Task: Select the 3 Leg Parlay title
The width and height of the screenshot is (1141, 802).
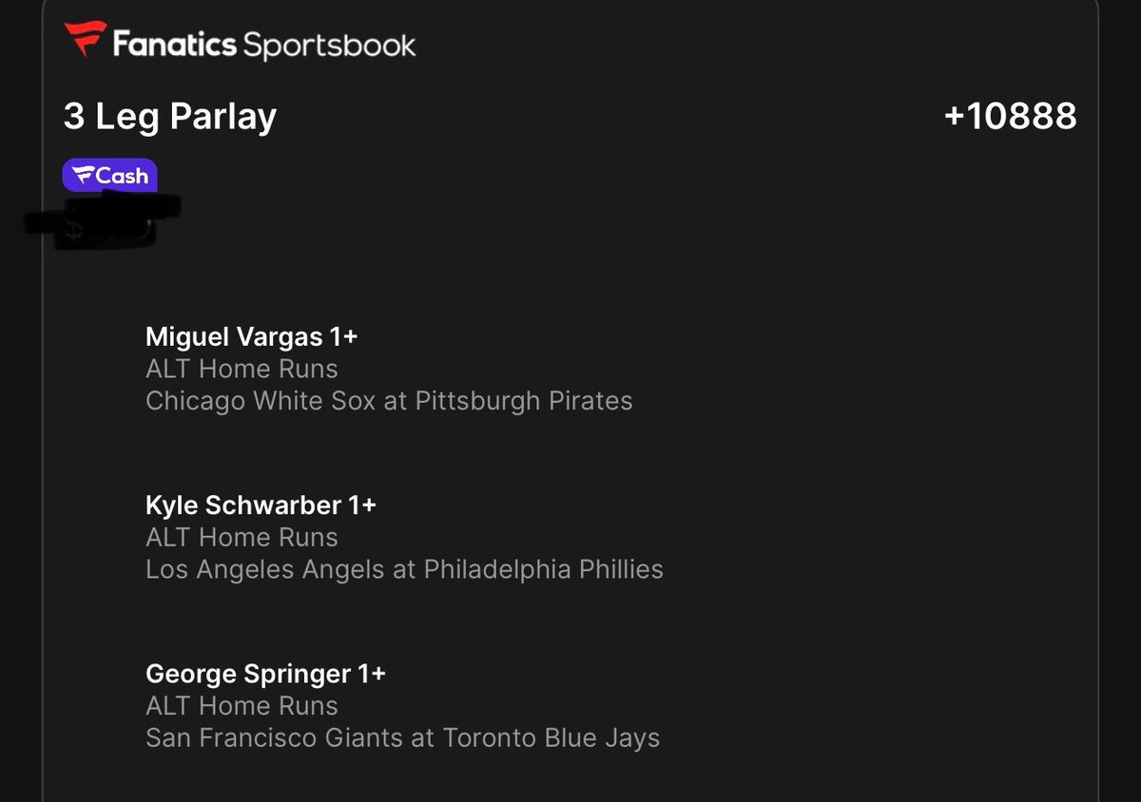Action: (169, 117)
